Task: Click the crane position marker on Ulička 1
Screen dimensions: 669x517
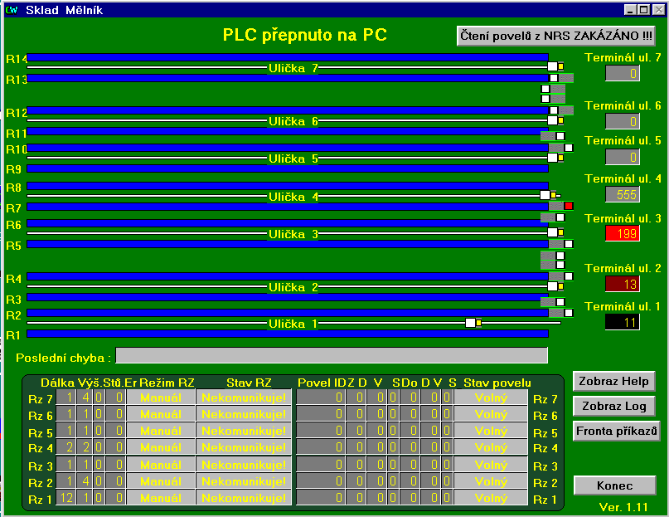Action: click(x=471, y=323)
